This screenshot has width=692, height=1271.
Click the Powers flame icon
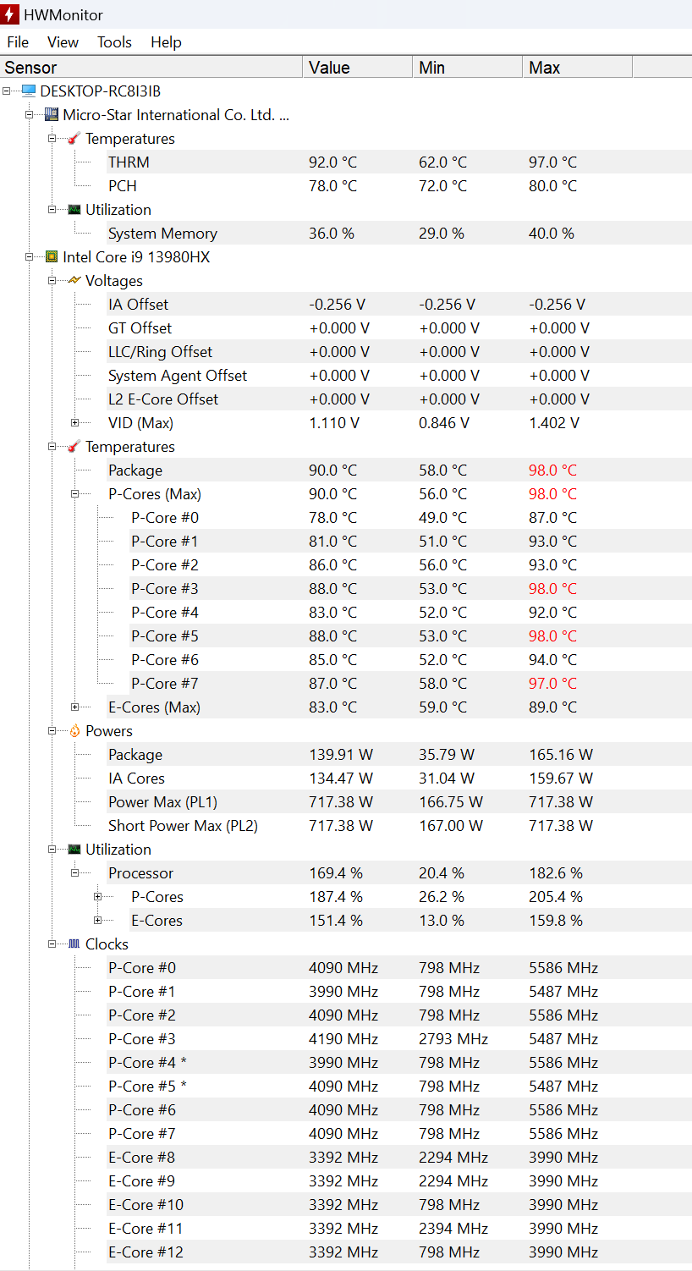tap(74, 730)
